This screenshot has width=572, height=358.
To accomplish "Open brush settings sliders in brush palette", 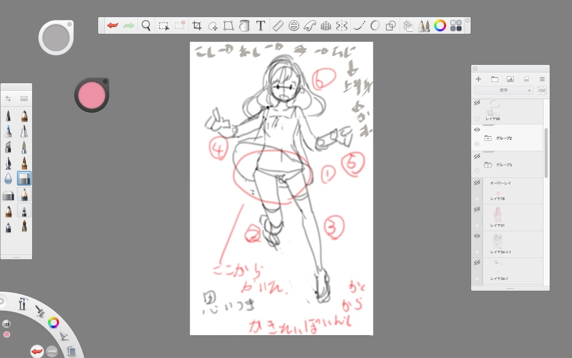I will click(8, 99).
